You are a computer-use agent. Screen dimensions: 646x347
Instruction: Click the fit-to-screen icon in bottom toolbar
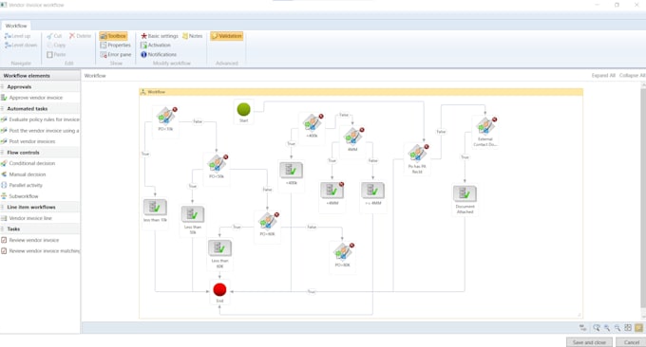(628, 328)
